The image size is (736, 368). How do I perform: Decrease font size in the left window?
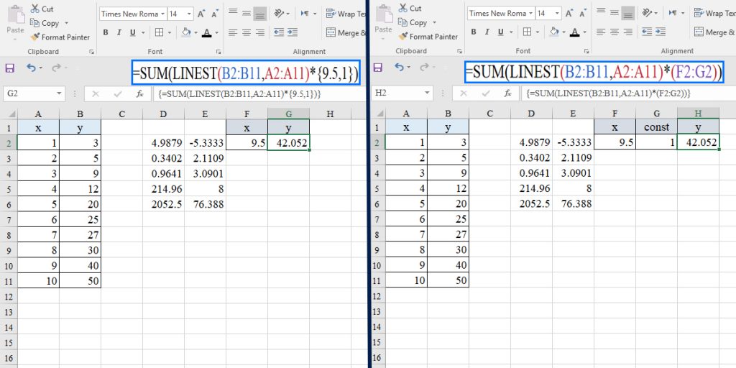click(x=215, y=14)
